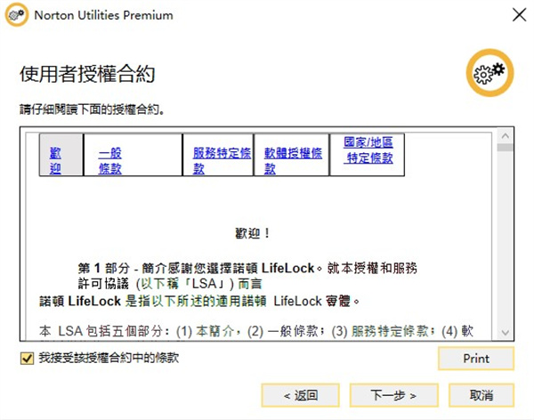This screenshot has height=420, width=534.
Task: Click the license scrollbar up arrow
Action: coord(505,136)
